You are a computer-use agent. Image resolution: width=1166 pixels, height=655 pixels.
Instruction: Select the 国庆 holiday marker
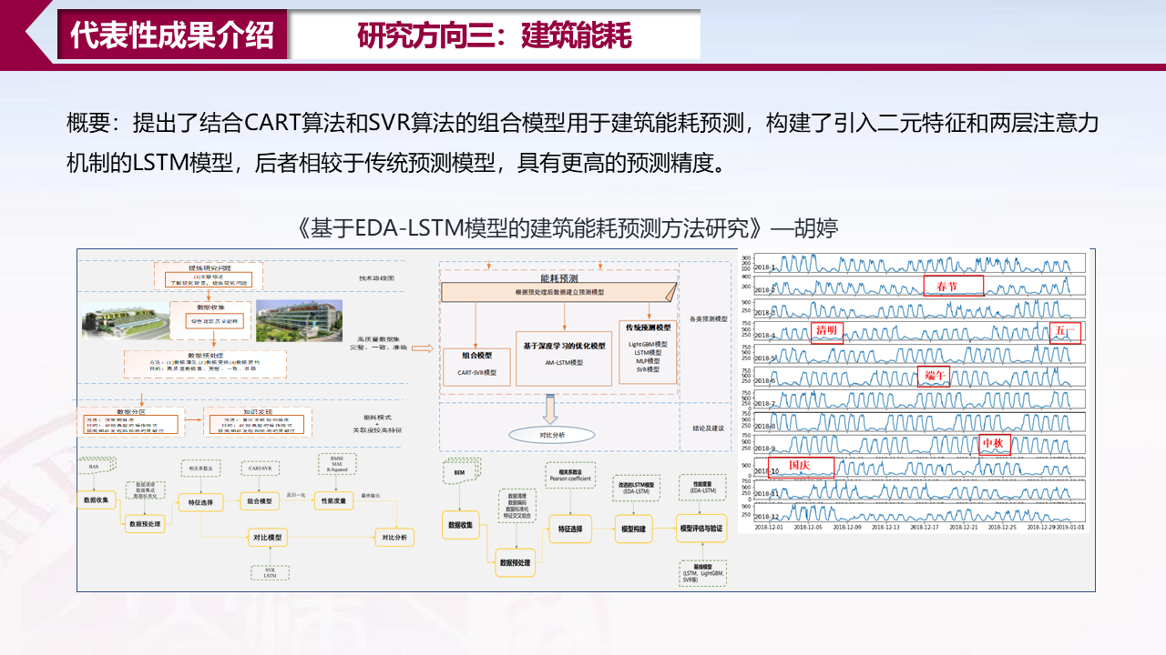(x=801, y=467)
